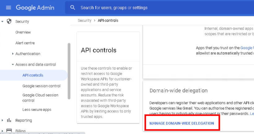Image resolution: width=254 pixels, height=134 pixels.
Task: Open Reporting in the sidebar
Action: tap(24, 120)
